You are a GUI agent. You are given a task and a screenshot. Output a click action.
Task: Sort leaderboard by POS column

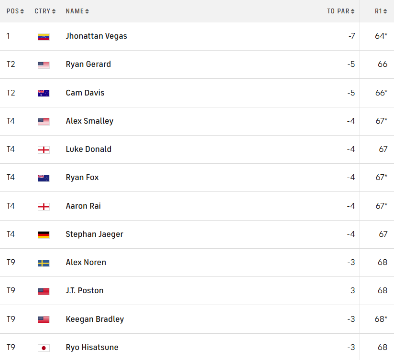pos(15,11)
